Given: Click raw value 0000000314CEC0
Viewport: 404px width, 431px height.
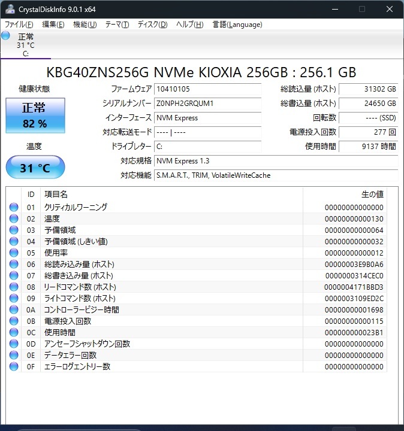Looking at the screenshot, I should (354, 276).
